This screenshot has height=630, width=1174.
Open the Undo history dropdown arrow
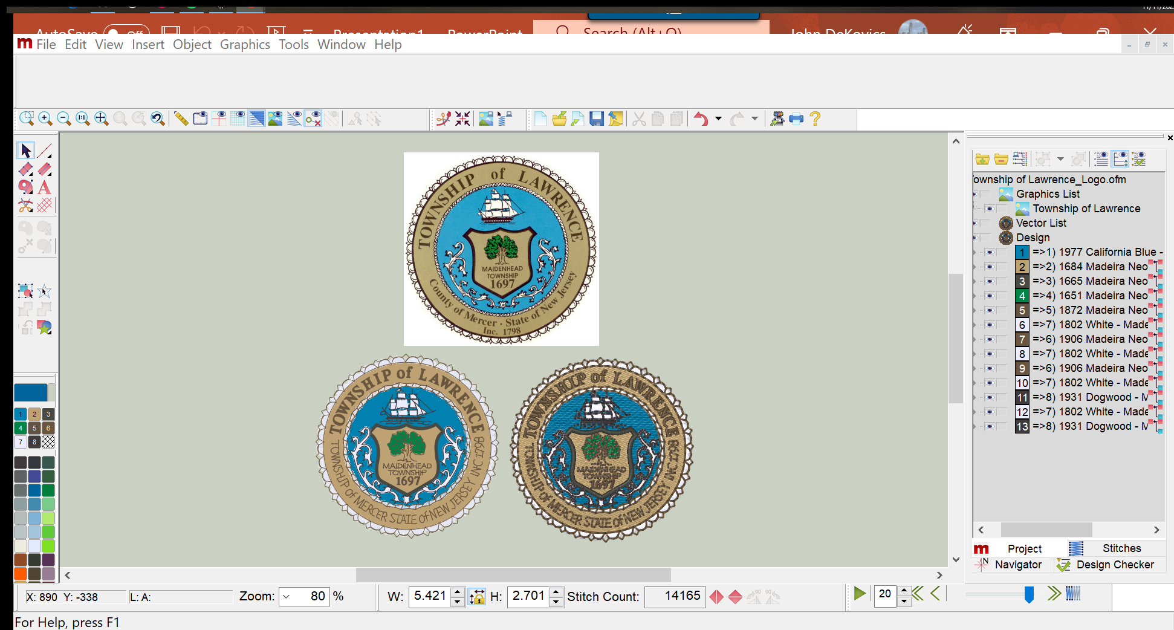(x=718, y=119)
